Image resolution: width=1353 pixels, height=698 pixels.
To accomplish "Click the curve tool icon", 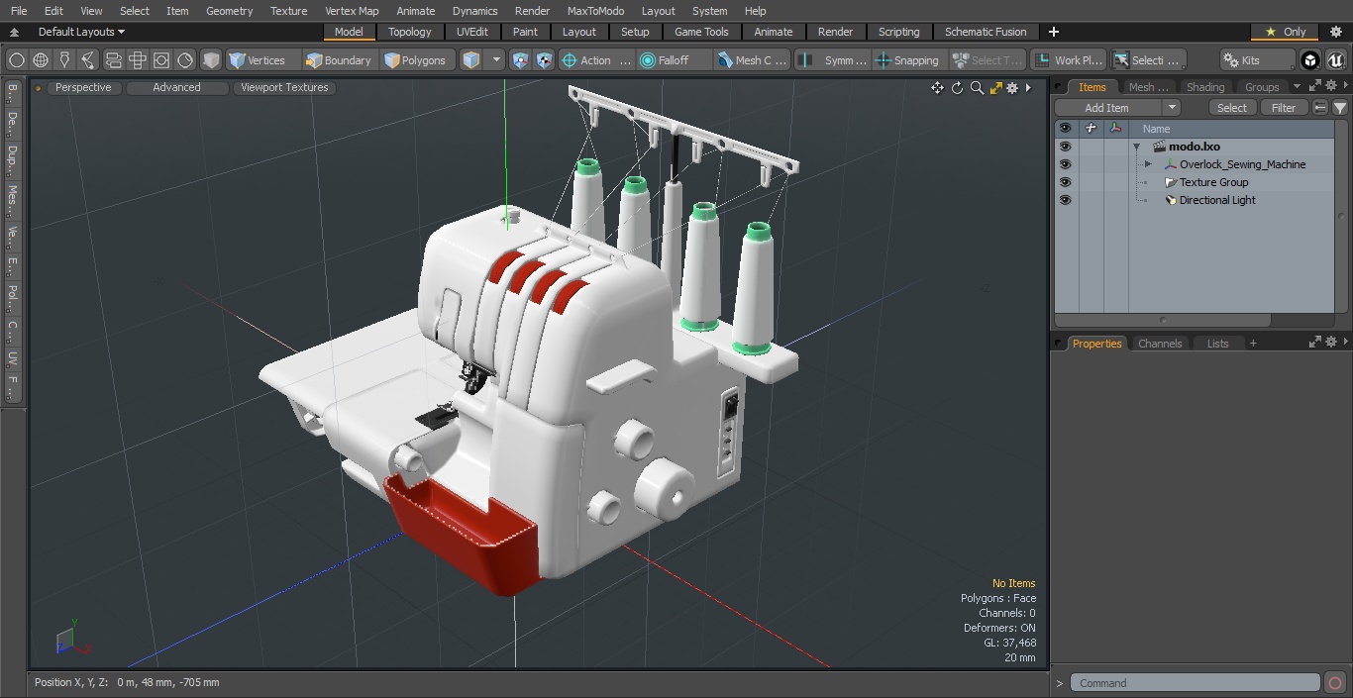I will click(x=89, y=60).
